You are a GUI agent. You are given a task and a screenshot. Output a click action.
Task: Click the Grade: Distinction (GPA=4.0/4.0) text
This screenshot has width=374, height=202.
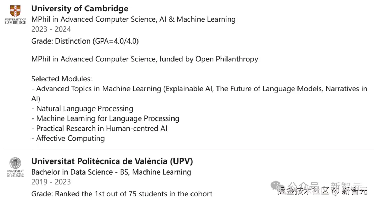click(85, 41)
